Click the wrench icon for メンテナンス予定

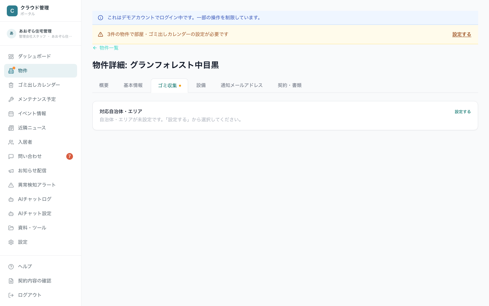point(11,99)
